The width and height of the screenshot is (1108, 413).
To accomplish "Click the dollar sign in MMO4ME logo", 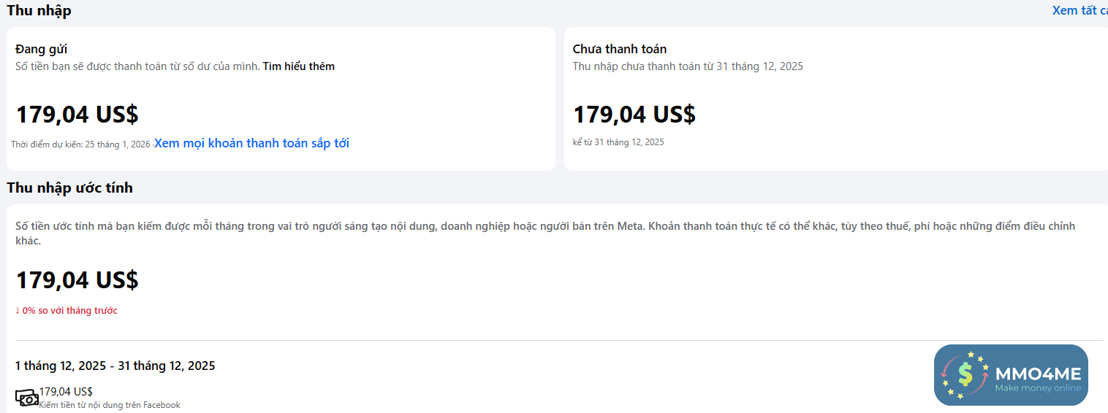I will click(965, 374).
